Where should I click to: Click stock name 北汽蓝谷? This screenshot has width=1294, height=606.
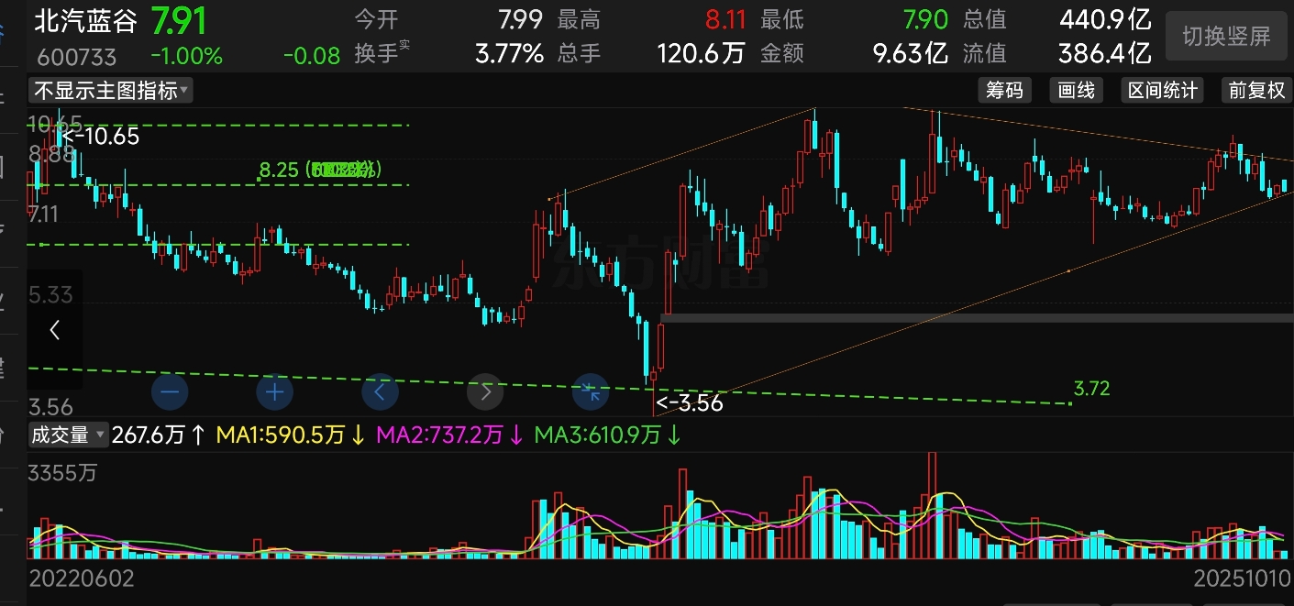[x=85, y=20]
